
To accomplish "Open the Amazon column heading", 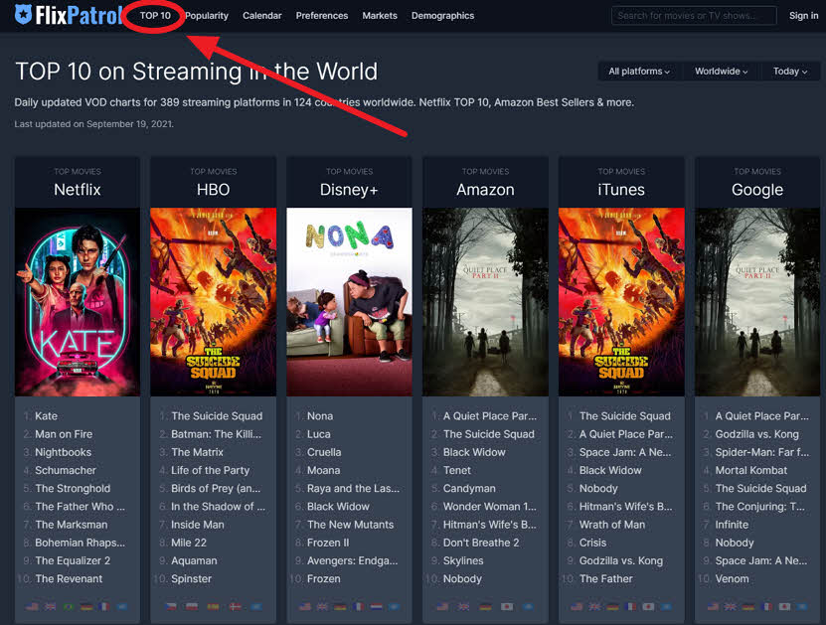I will pyautogui.click(x=485, y=190).
